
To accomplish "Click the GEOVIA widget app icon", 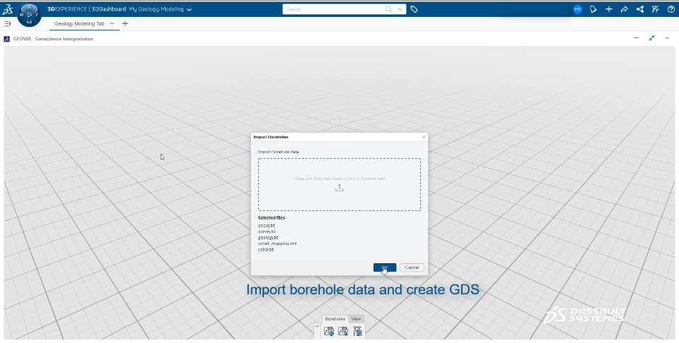I will [6, 39].
